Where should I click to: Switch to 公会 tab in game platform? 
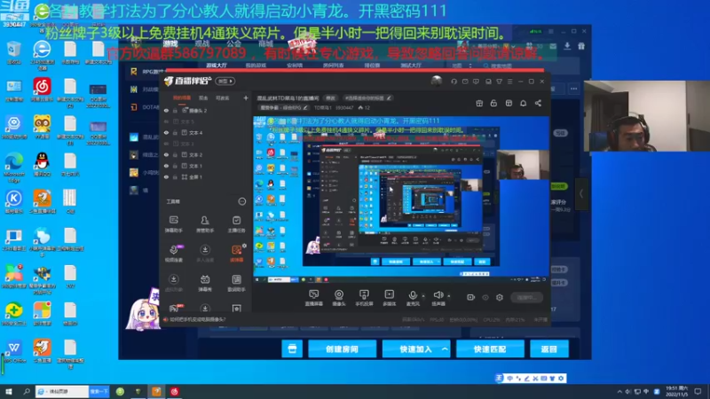[233, 43]
